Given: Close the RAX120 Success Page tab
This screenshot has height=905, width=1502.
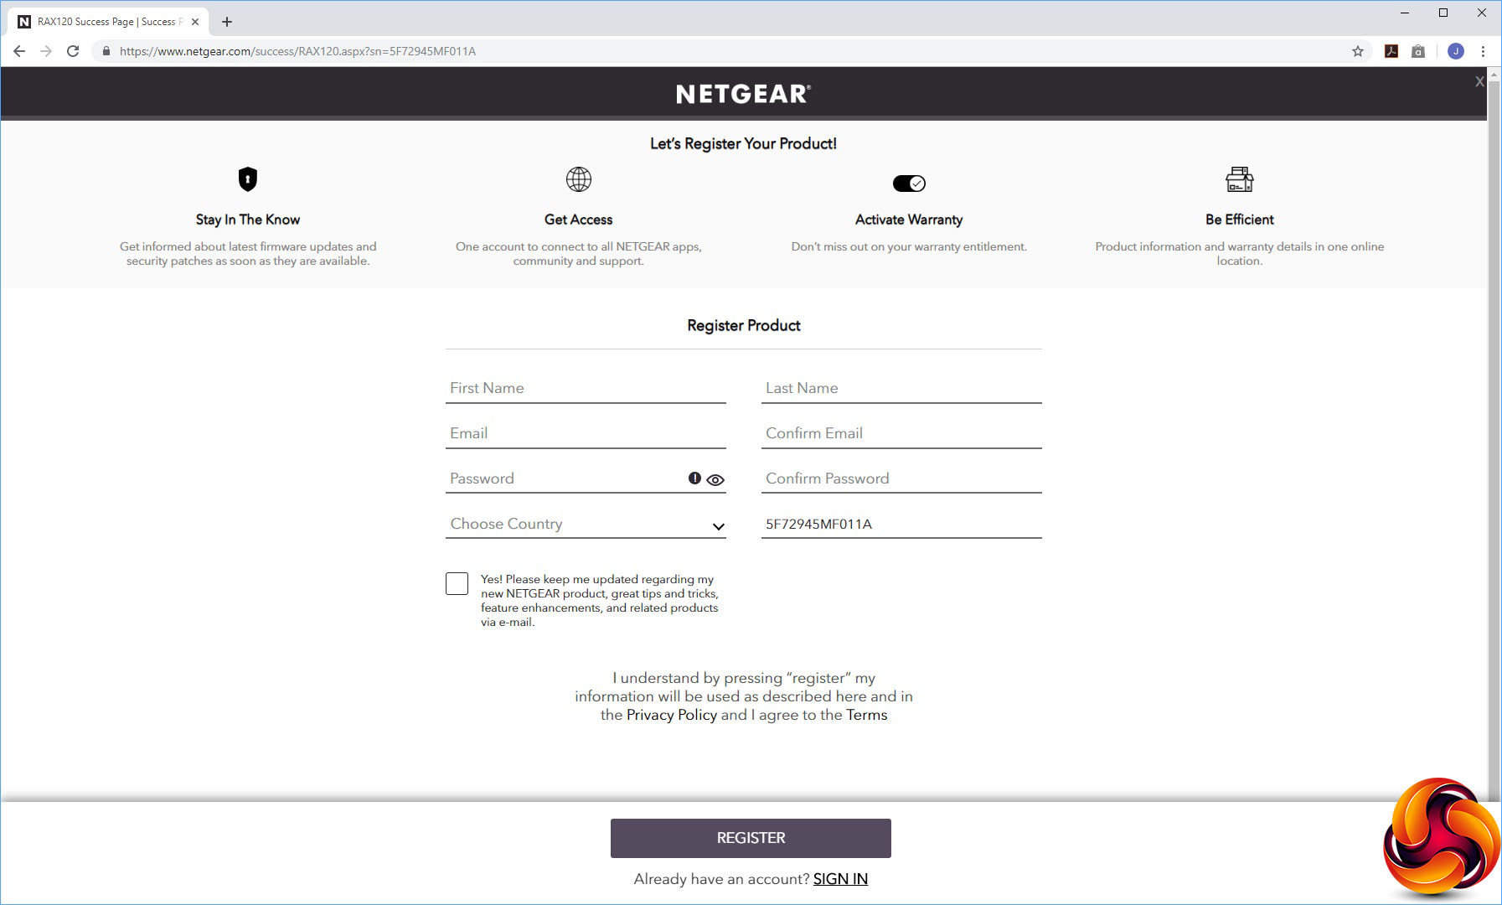Looking at the screenshot, I should [x=195, y=22].
